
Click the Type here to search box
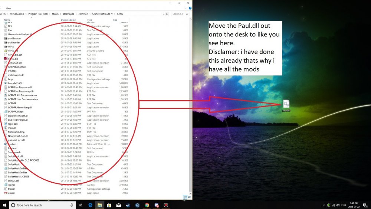tap(43, 205)
